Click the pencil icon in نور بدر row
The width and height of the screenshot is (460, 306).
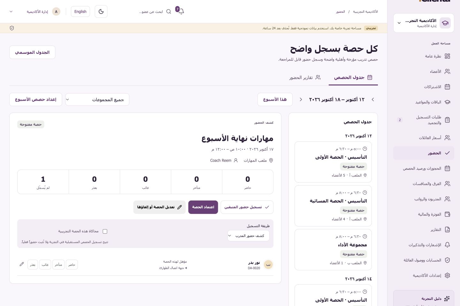(22, 264)
